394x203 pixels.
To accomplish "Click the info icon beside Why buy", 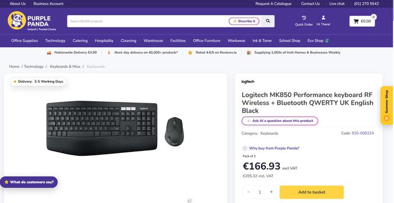I will pyautogui.click(x=244, y=148).
